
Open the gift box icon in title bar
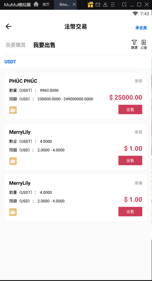click(90, 5)
